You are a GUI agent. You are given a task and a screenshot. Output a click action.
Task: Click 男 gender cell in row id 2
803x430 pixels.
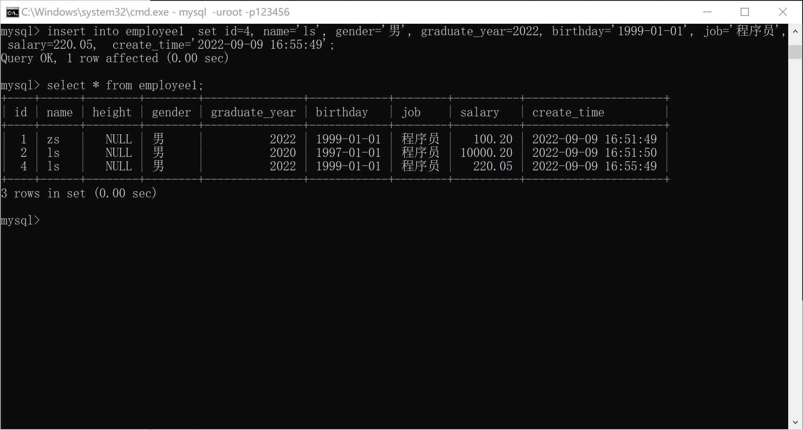158,153
